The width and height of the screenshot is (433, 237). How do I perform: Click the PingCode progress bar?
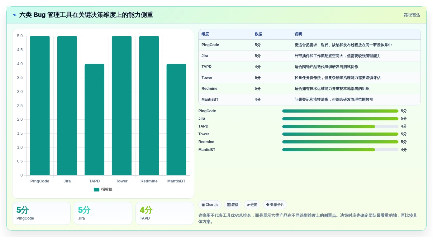point(340,111)
